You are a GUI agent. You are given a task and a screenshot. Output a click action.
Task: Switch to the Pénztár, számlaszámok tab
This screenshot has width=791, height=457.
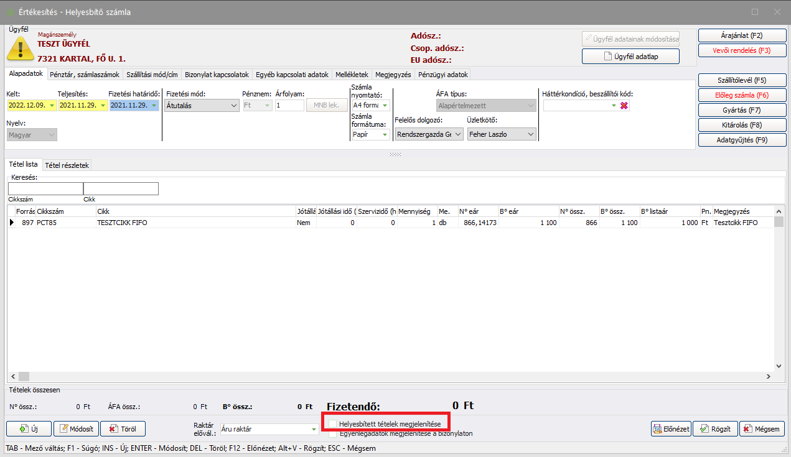coord(84,75)
